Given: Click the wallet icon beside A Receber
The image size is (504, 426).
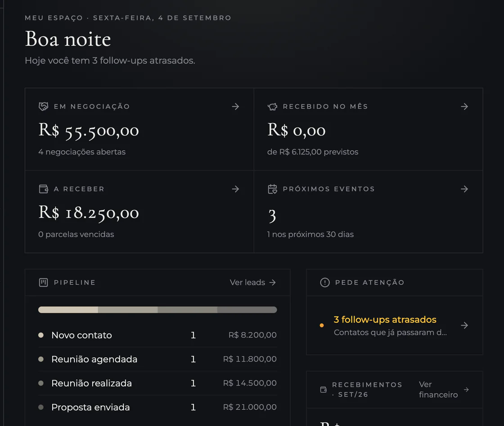Looking at the screenshot, I should (x=43, y=189).
